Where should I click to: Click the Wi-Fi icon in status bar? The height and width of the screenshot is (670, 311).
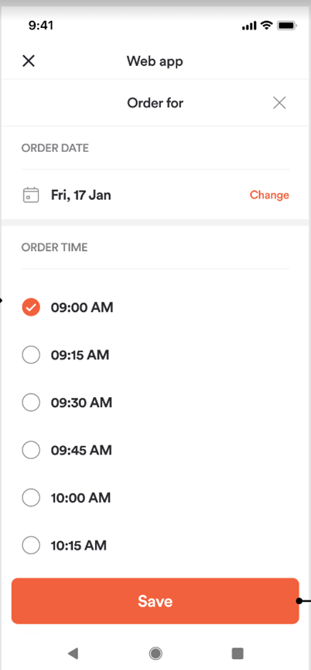(267, 26)
